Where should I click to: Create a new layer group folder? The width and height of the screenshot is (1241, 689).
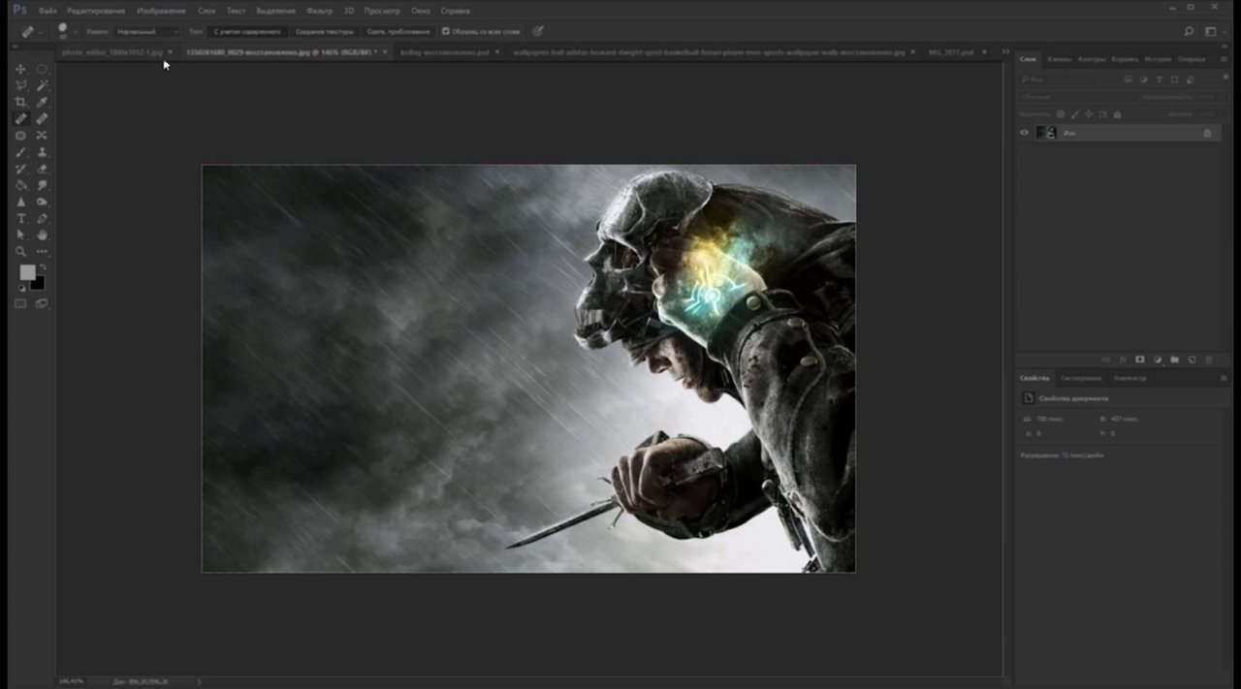point(1174,360)
